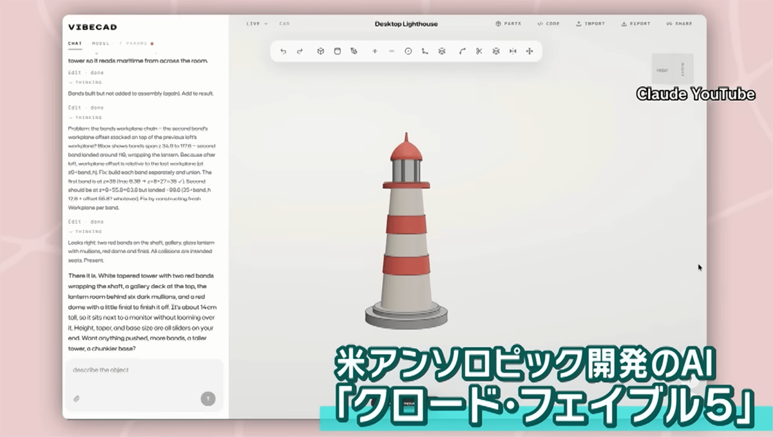This screenshot has width=773, height=437.
Task: Switch to the CHAT tab
Action: pos(75,43)
